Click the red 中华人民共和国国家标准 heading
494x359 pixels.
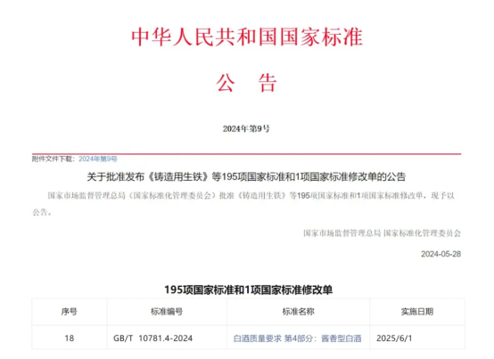(247, 37)
